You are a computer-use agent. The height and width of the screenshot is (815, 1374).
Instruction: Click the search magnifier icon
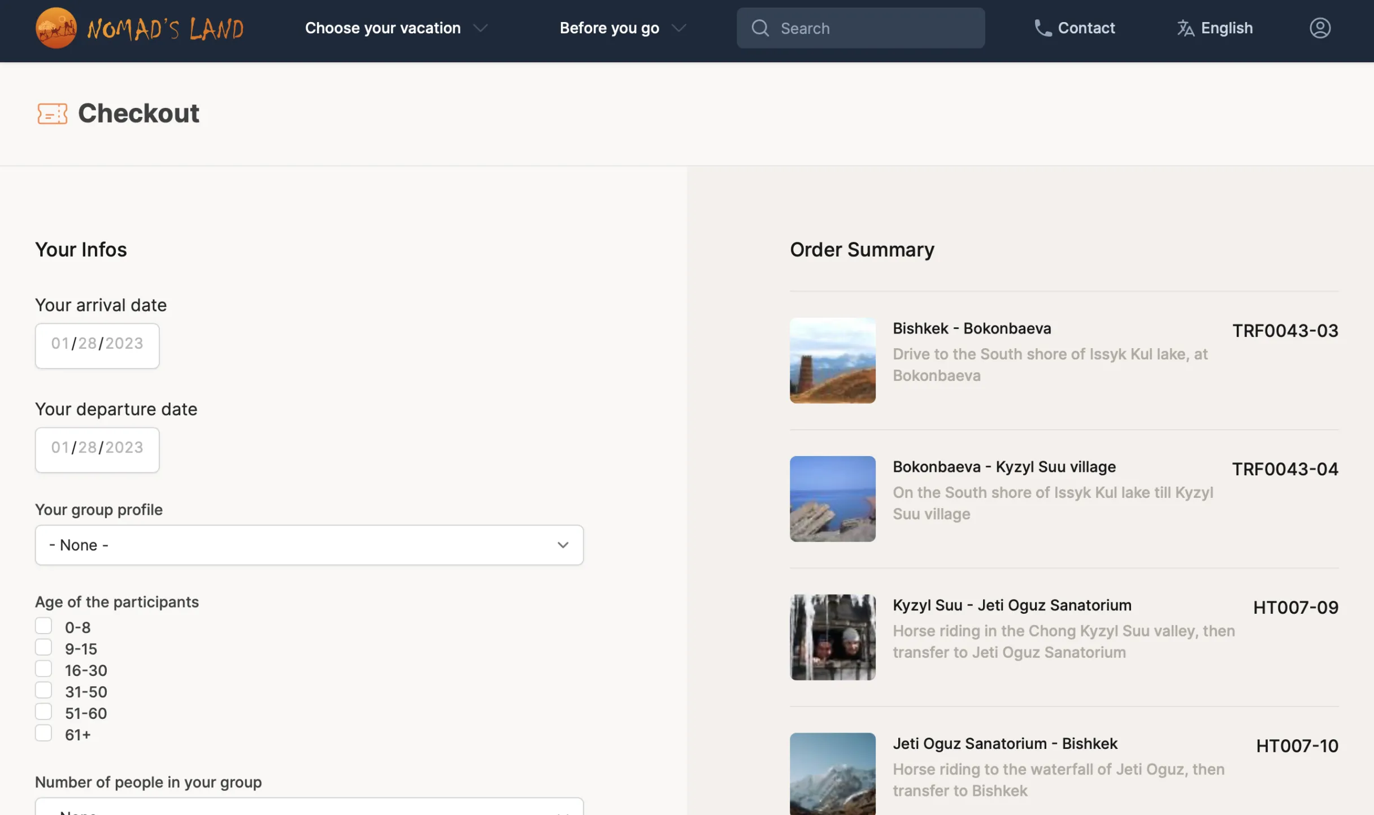click(761, 28)
